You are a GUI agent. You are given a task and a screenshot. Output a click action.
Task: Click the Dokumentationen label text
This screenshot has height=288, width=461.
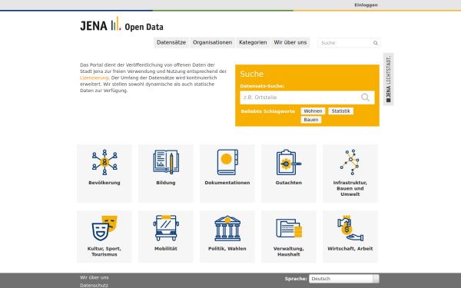pyautogui.click(x=227, y=183)
